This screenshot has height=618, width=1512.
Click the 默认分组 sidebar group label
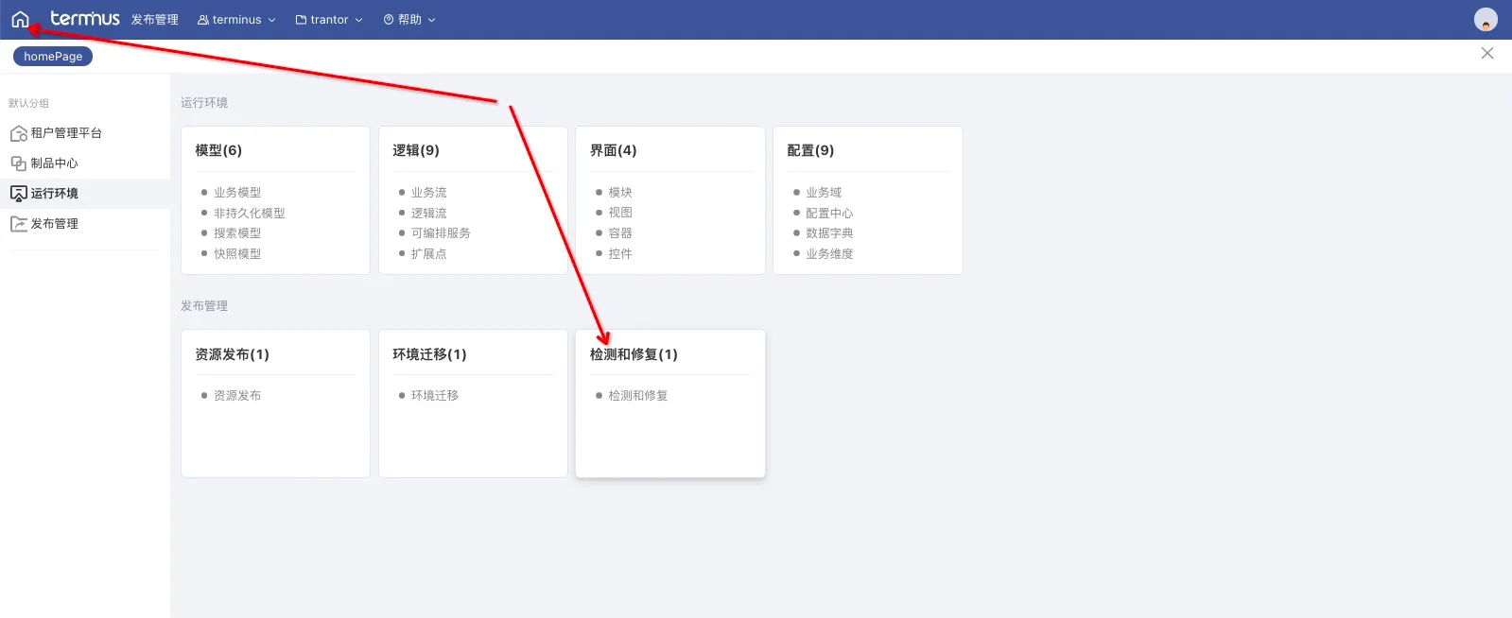tap(28, 104)
